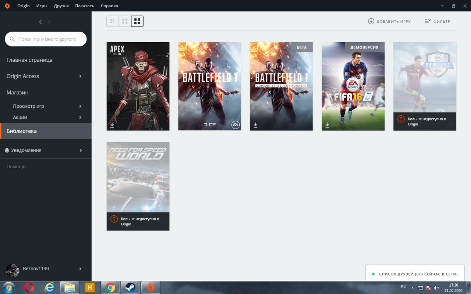The image size is (471, 294).
Task: Open the orange H app in taskbar
Action: pyautogui.click(x=90, y=287)
